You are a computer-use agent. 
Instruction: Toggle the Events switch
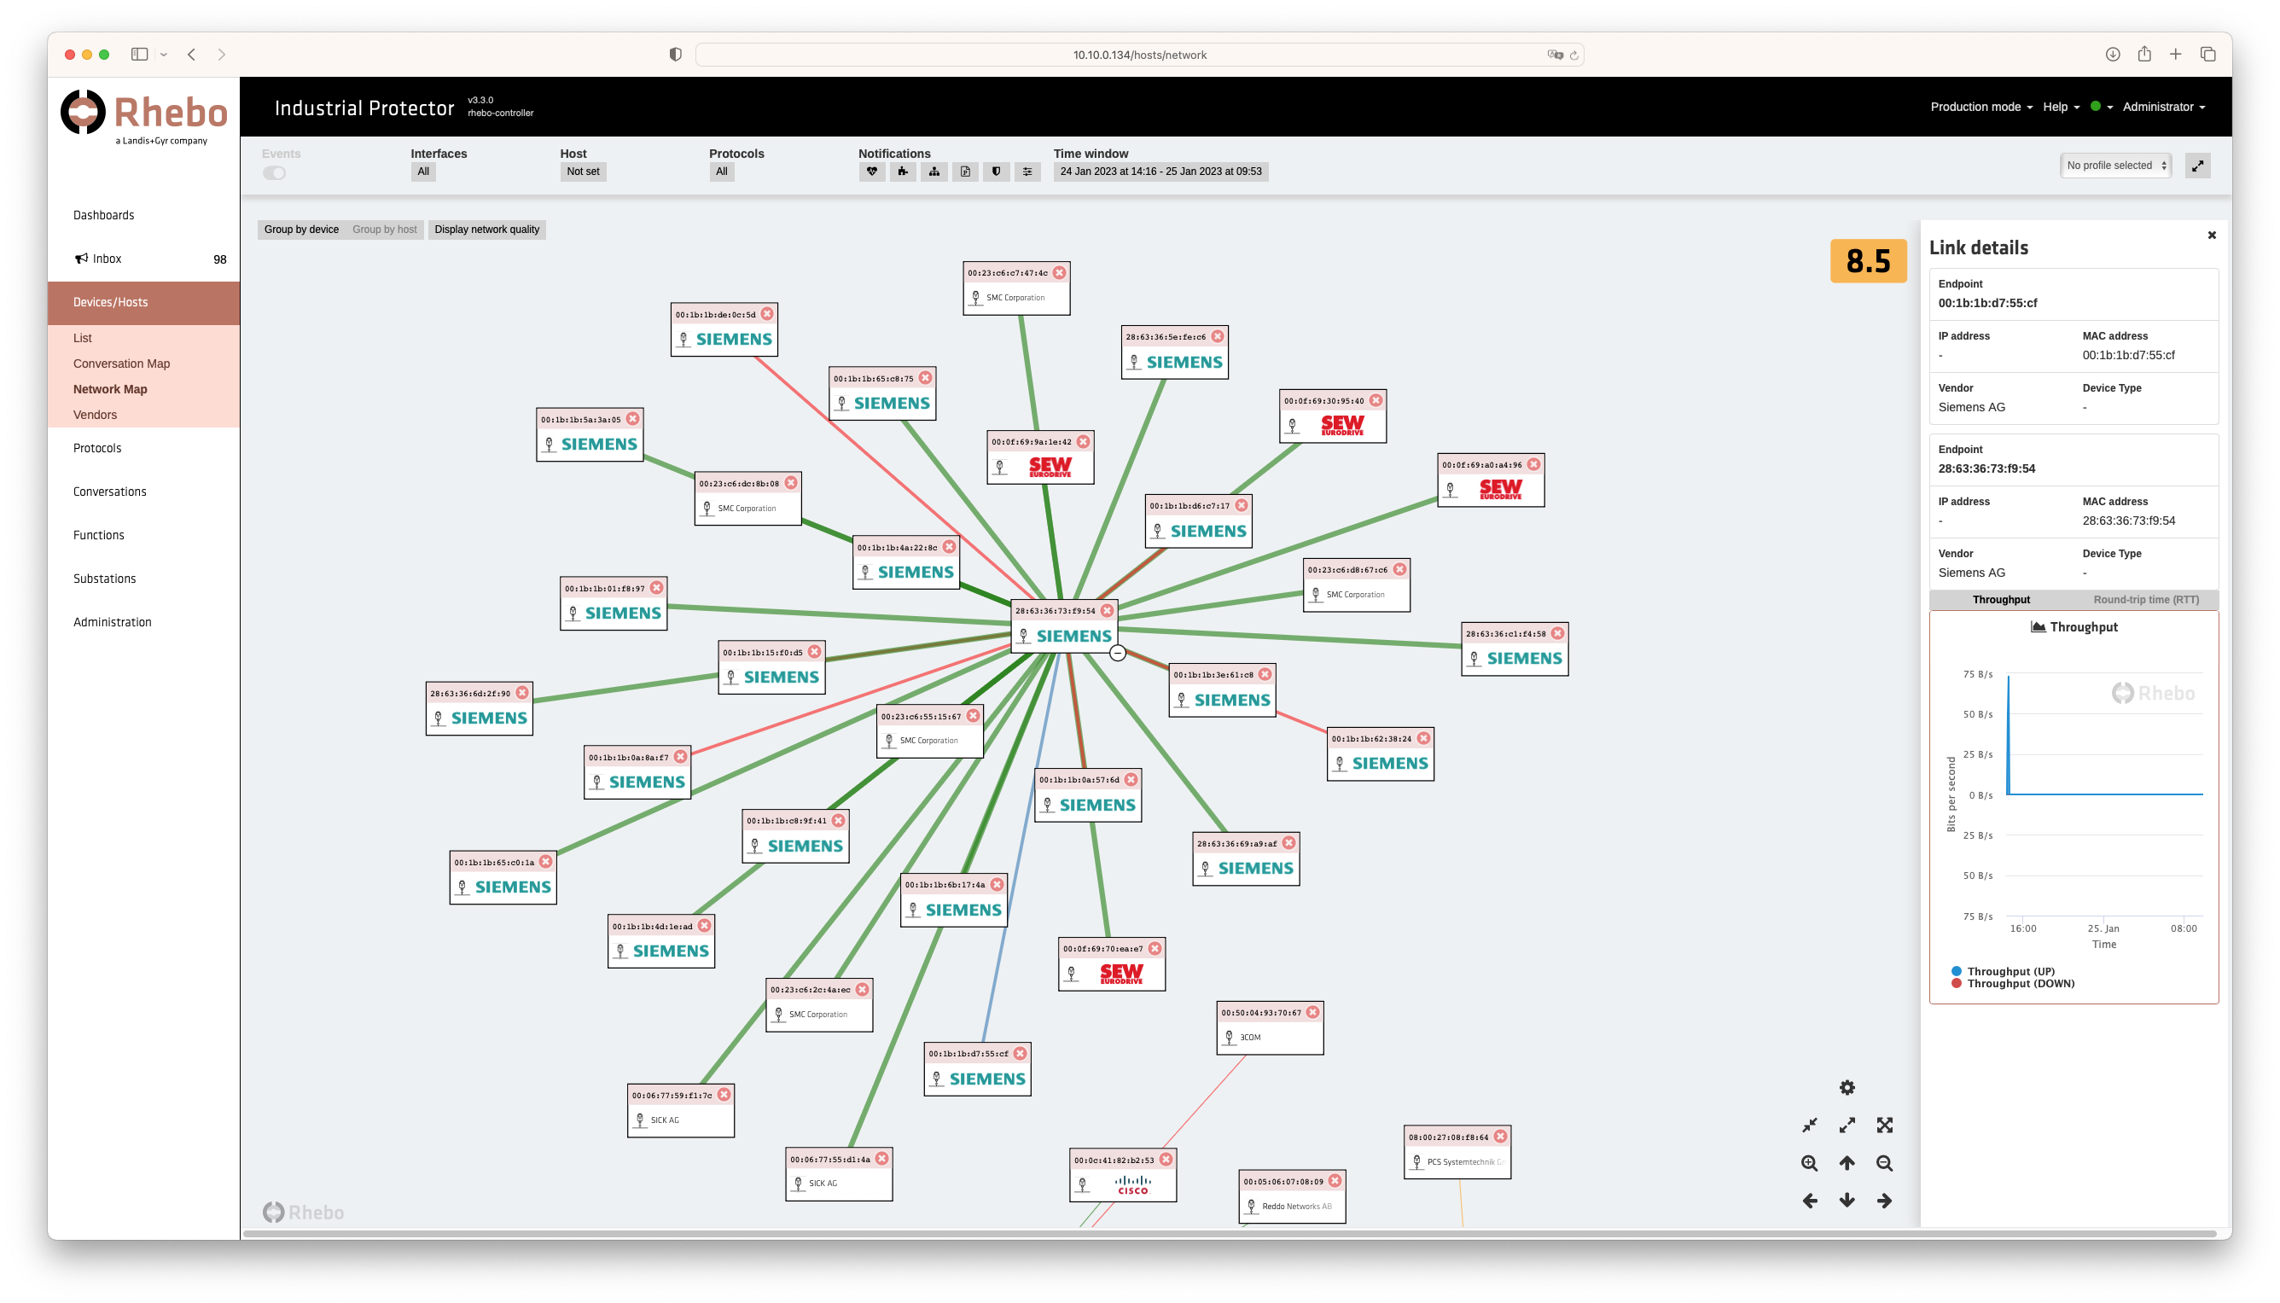point(275,172)
